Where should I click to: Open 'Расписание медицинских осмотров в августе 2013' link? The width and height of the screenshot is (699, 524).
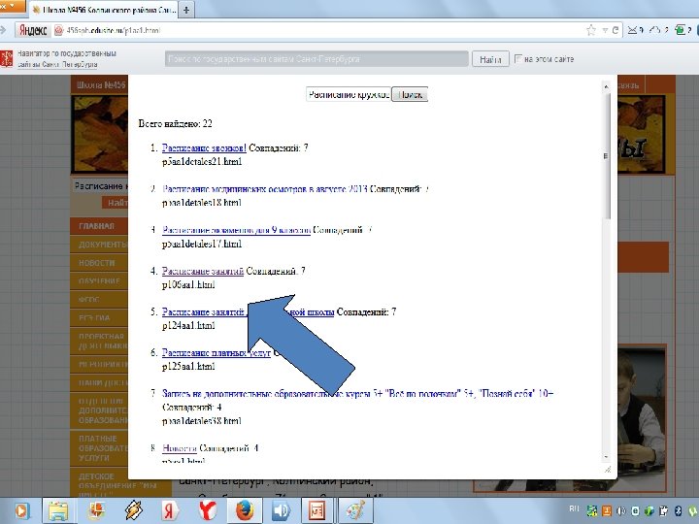tap(265, 189)
